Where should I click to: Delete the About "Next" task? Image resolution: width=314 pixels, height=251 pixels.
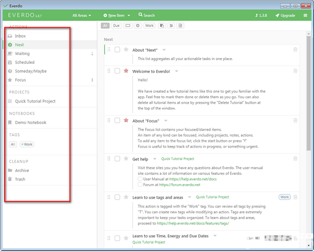coord(295,50)
